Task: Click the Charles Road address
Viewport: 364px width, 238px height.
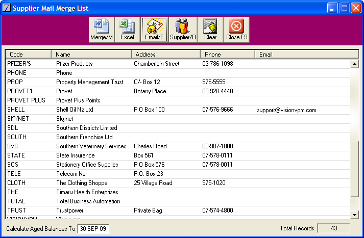Action: 150,146
